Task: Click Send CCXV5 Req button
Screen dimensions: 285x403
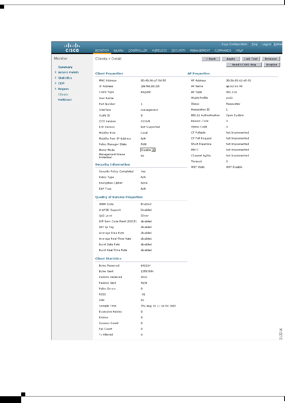Action: (x=244, y=65)
